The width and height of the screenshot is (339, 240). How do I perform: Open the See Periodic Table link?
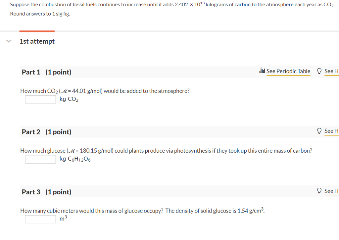point(288,71)
